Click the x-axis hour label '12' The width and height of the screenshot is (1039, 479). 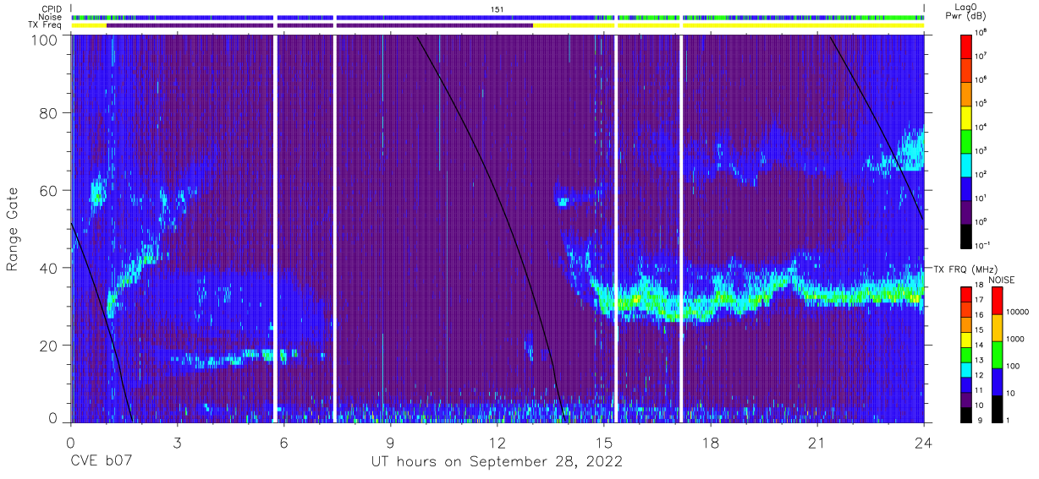(497, 443)
